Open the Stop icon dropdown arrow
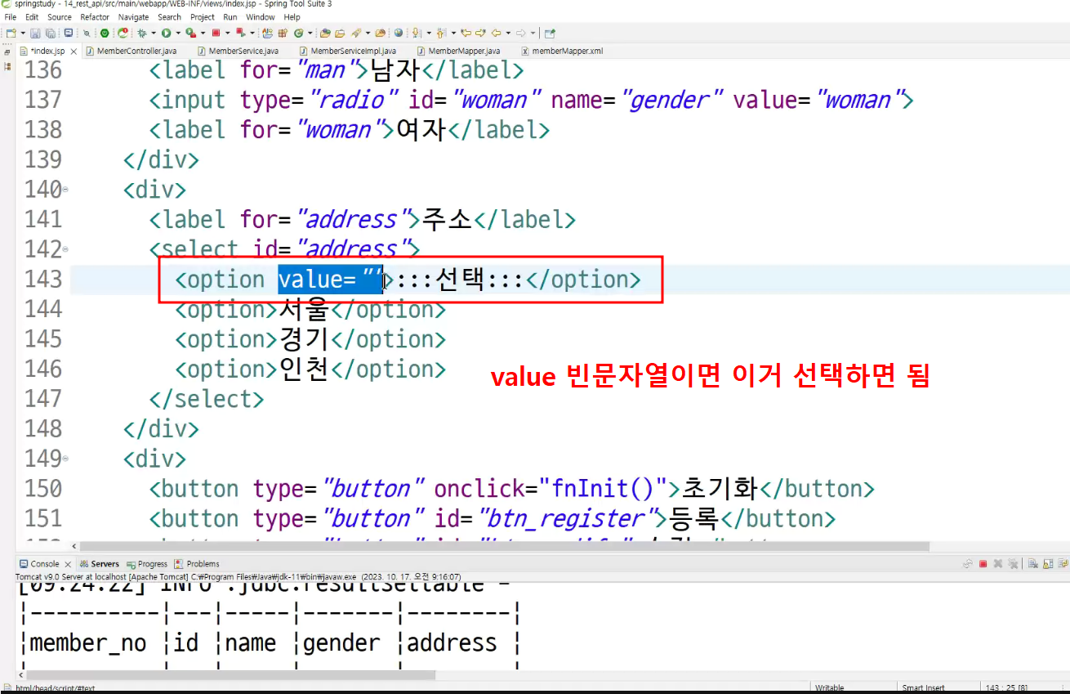1070x694 pixels. tap(227, 34)
